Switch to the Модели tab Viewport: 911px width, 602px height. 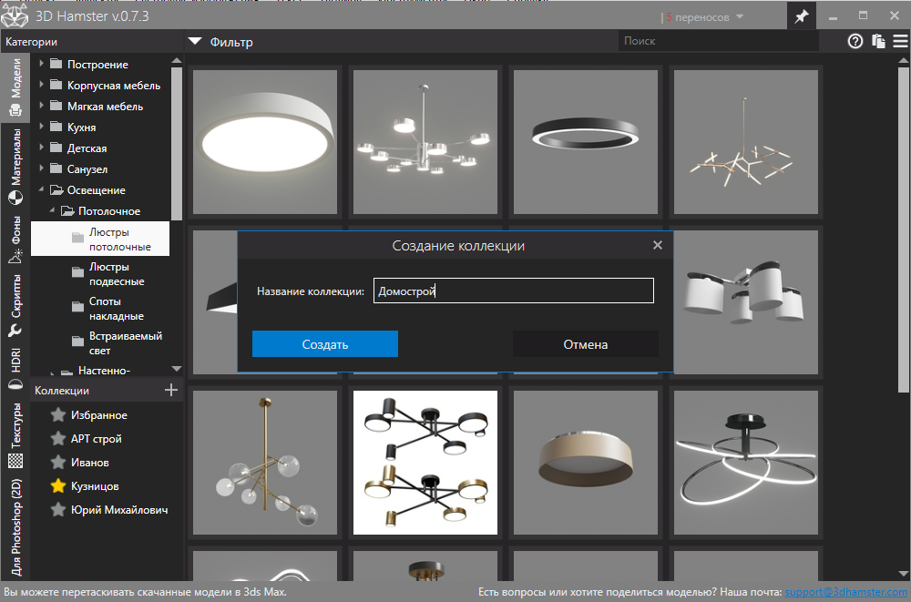click(15, 87)
